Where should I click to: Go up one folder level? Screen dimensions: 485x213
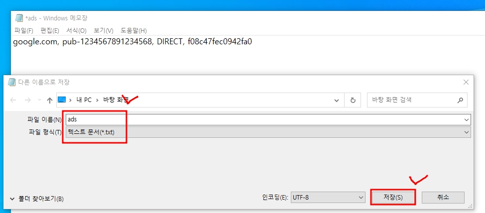(x=49, y=100)
